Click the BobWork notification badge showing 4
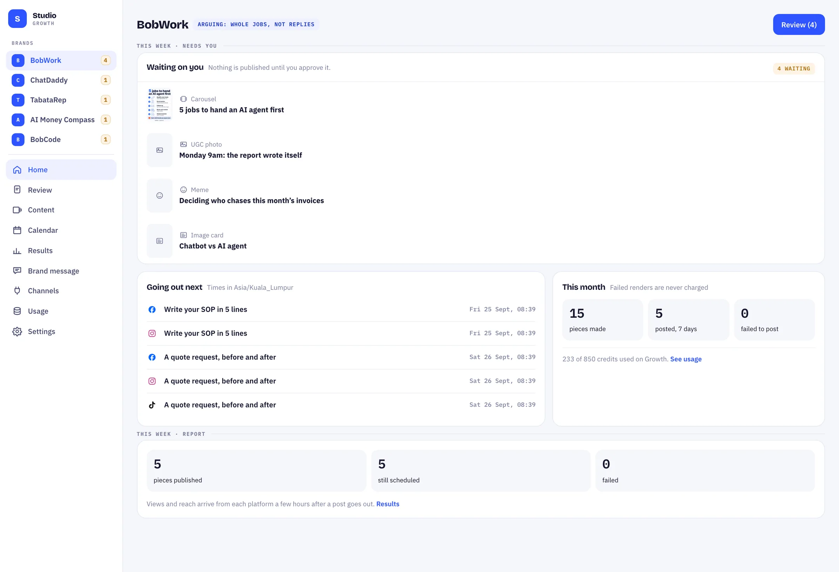 (x=106, y=61)
